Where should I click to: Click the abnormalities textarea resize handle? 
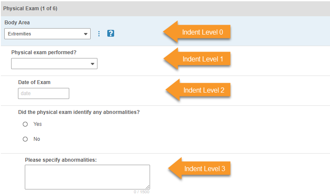(x=147, y=187)
